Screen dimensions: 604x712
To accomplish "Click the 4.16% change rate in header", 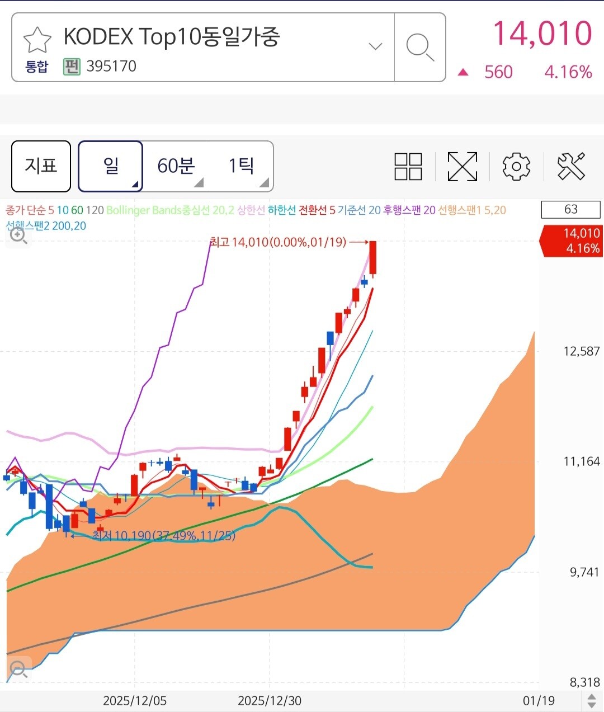I will 568,72.
